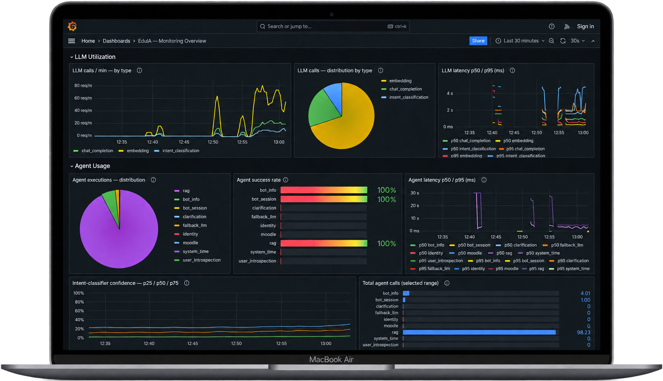The image size is (663, 381).
Task: Toggle embedding slice in LLM distribution pie legend
Action: (400, 81)
